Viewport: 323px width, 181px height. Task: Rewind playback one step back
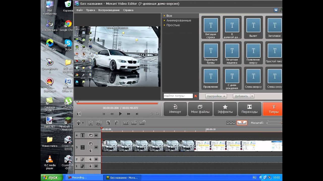coord(112,114)
